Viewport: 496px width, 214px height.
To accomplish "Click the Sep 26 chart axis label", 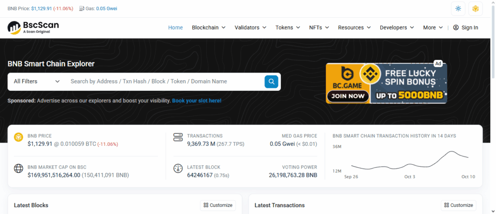I will tap(351, 177).
